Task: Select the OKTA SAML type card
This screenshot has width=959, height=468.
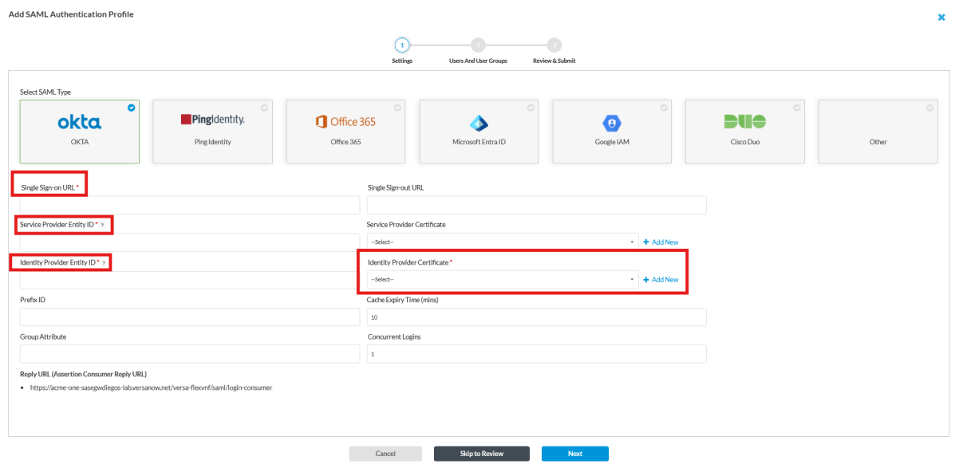Action: [80, 131]
